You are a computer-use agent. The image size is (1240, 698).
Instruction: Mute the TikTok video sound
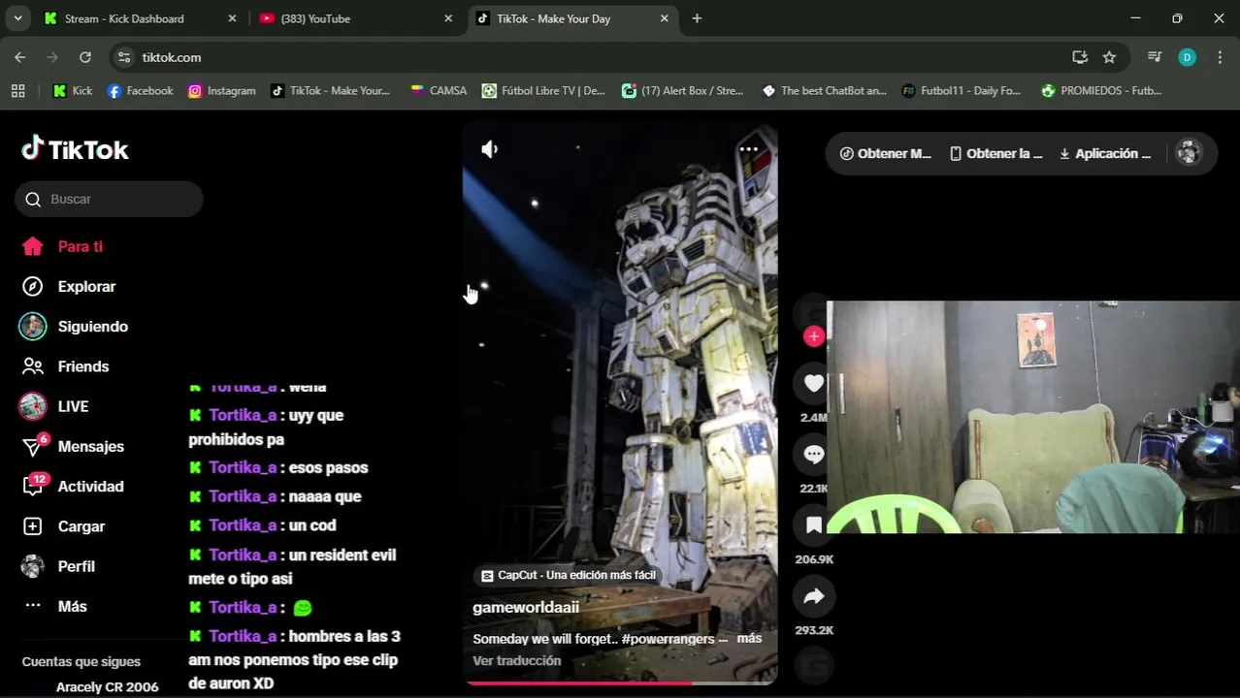489,149
